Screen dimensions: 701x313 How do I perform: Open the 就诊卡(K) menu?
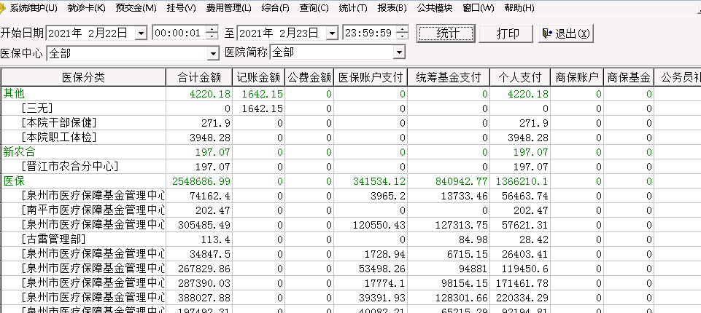click(x=87, y=8)
